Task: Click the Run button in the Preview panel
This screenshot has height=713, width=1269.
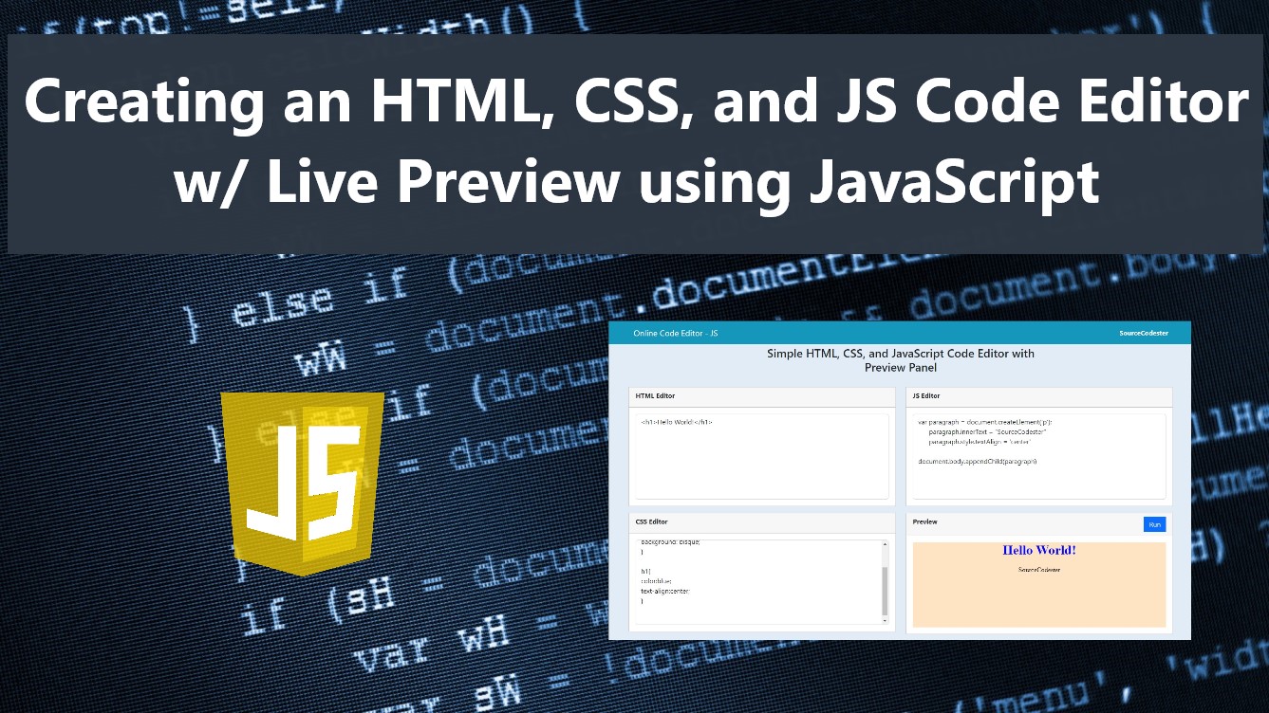Action: tap(1154, 523)
